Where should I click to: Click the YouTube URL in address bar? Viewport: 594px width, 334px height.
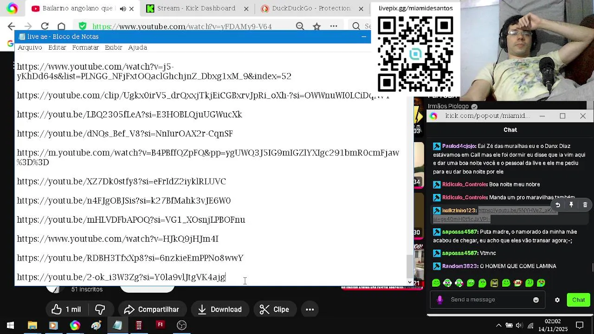click(182, 26)
